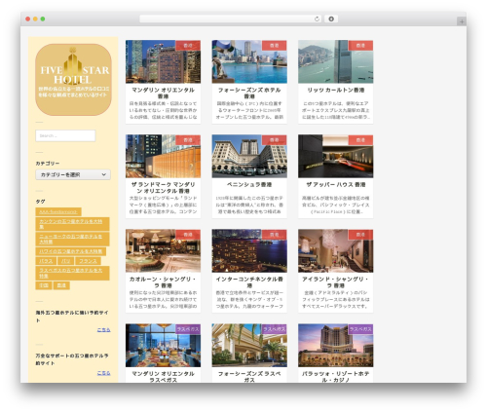
Task: Open the マンダリン オリエンタル ラスベガス photo
Action: click(163, 345)
